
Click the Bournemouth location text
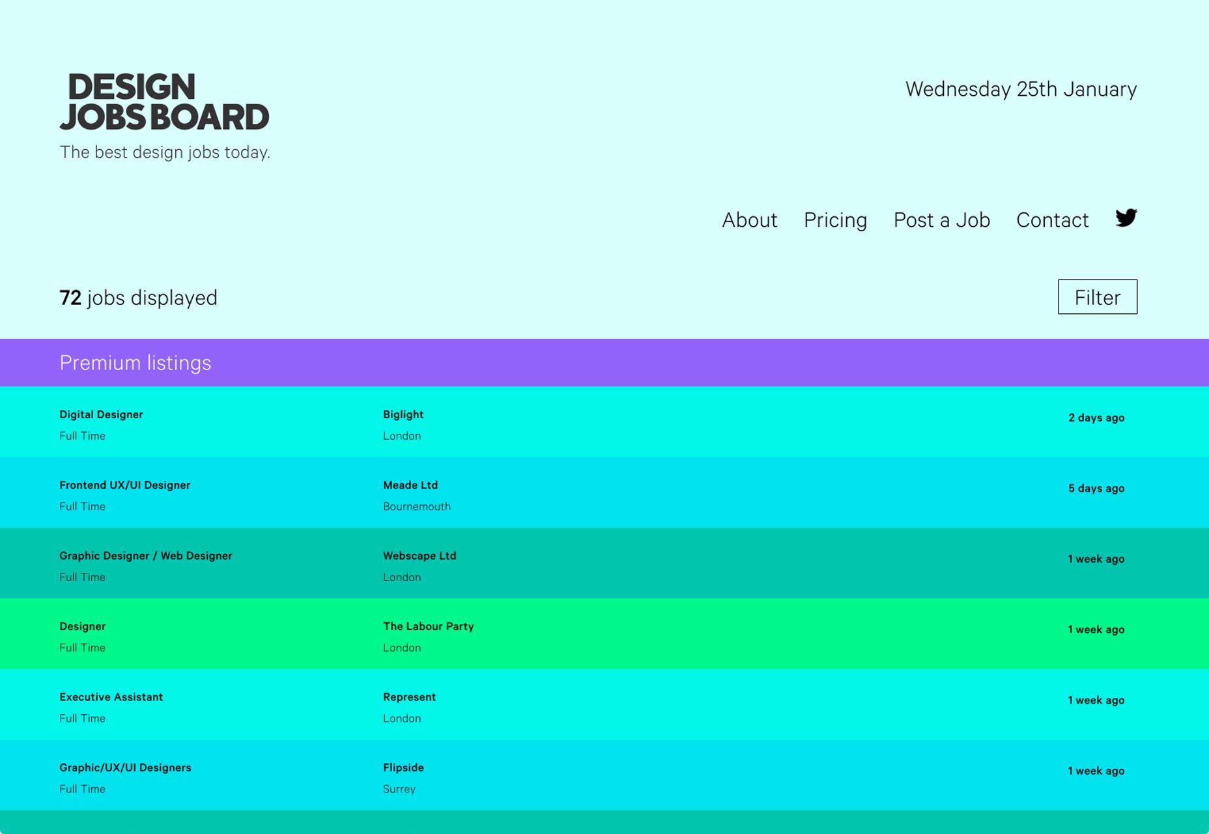pyautogui.click(x=416, y=506)
